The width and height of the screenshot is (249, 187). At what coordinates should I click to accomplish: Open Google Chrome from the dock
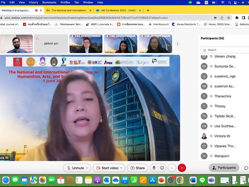(180, 180)
